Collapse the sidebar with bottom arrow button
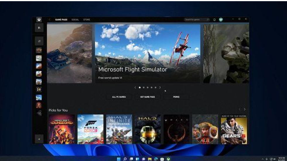The image size is (287, 161). click(39, 139)
